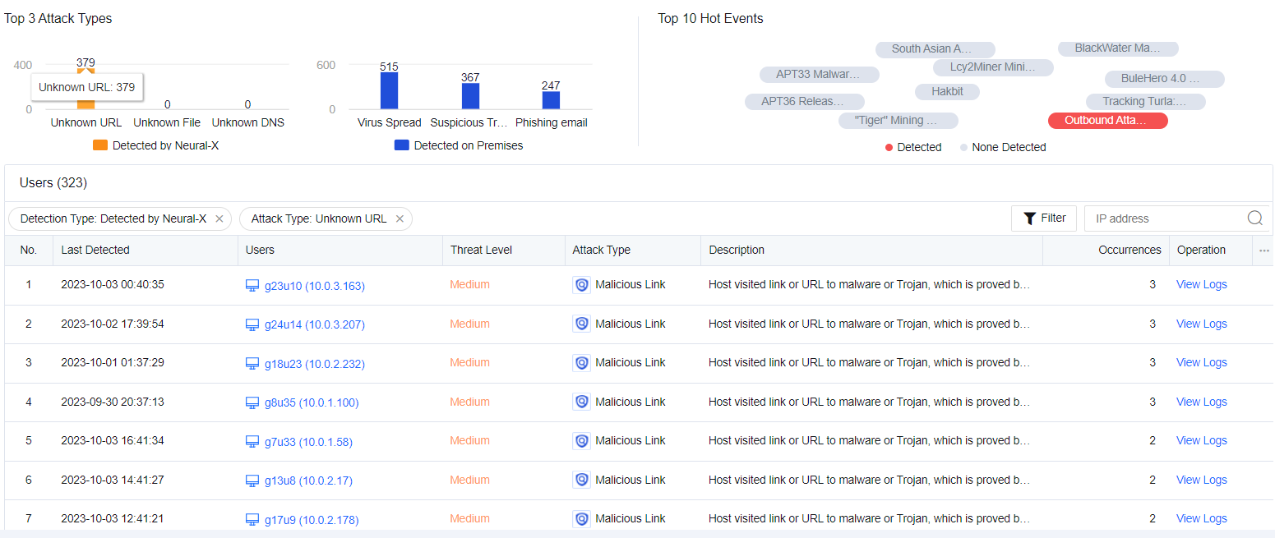Click the Malicious Link shield icon in row 2
Image resolution: width=1275 pixels, height=538 pixels.
582,324
